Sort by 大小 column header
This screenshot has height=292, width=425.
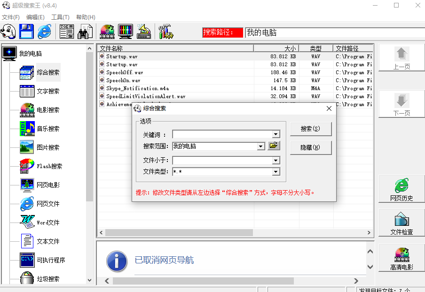pyautogui.click(x=276, y=48)
